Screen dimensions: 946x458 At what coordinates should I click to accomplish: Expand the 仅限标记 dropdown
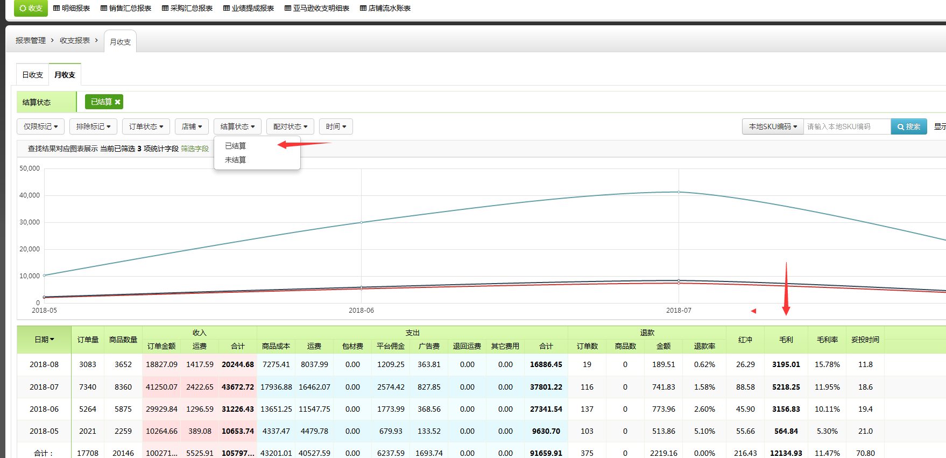tap(40, 126)
